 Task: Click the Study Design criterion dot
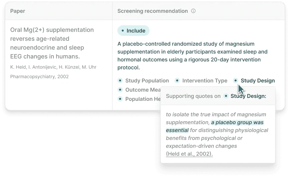click(235, 80)
